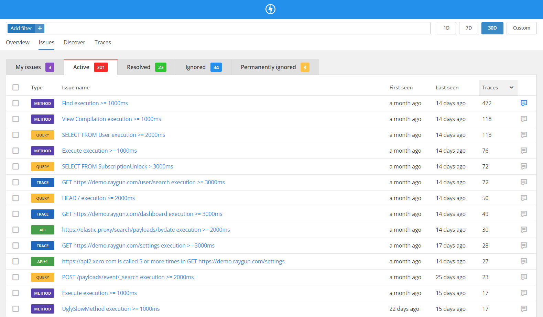
Task: Open comments for SELECT FROM User issue
Action: tap(524, 135)
